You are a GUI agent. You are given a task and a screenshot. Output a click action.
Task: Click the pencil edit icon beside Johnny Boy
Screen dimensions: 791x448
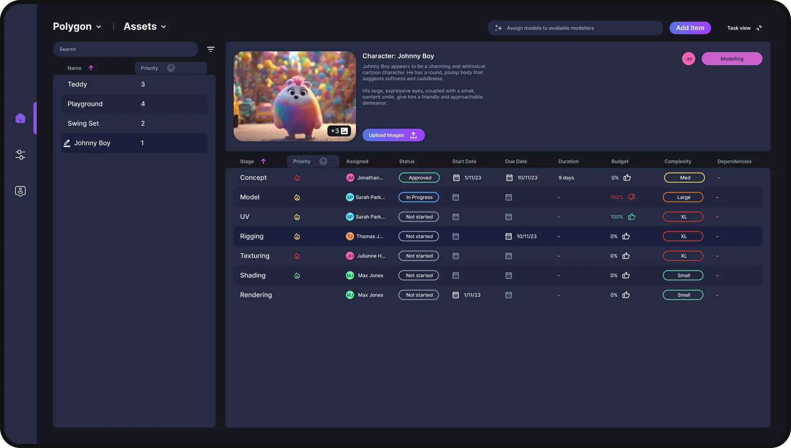[67, 143]
